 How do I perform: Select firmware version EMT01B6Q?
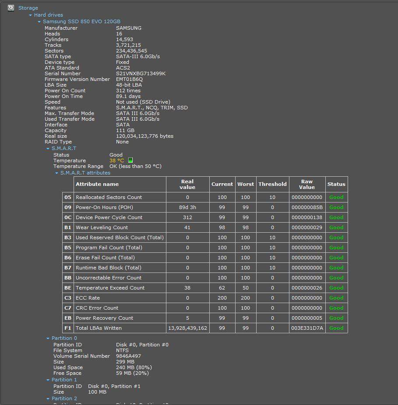(129, 79)
